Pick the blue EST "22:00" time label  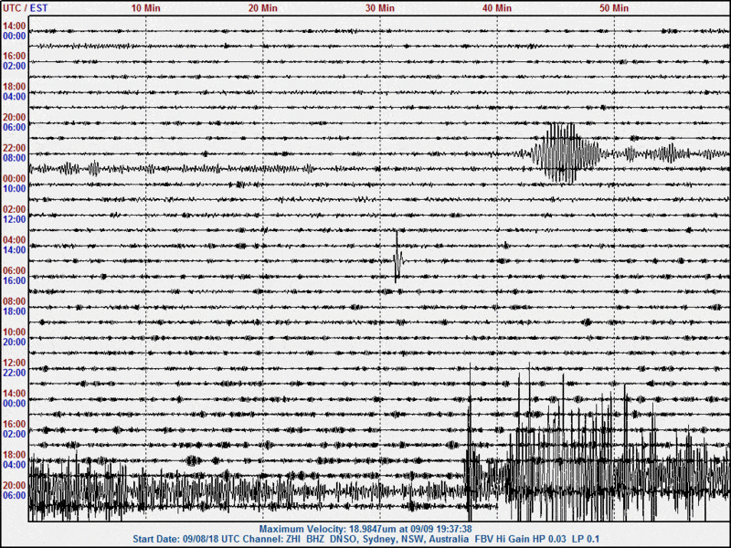(x=15, y=373)
